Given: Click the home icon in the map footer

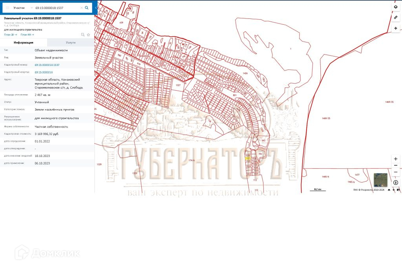Looking at the screenshot, I should coord(389,190).
